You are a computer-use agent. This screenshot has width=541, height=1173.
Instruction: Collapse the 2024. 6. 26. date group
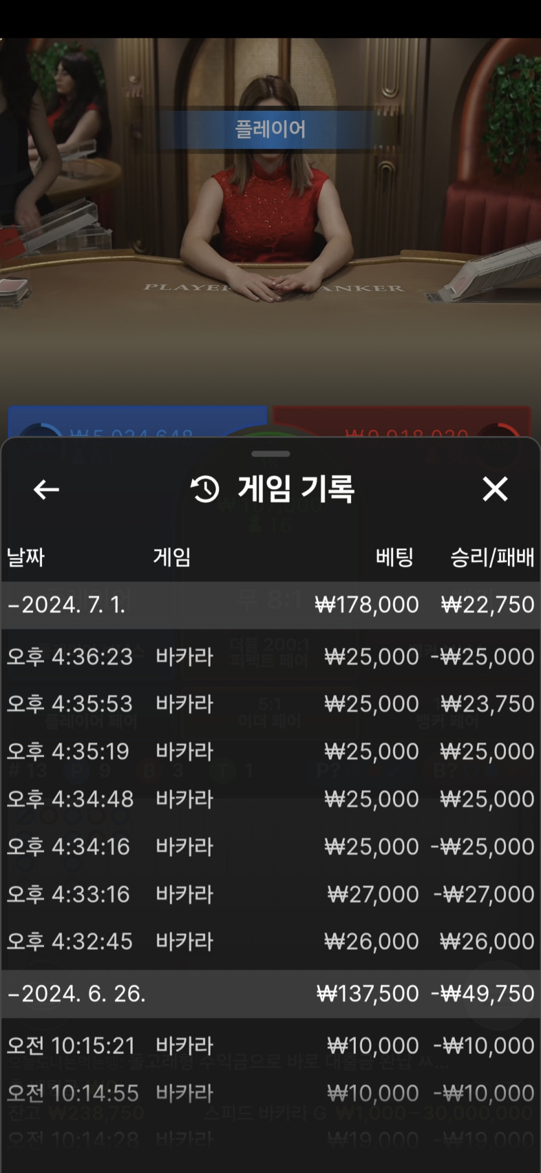[270, 993]
